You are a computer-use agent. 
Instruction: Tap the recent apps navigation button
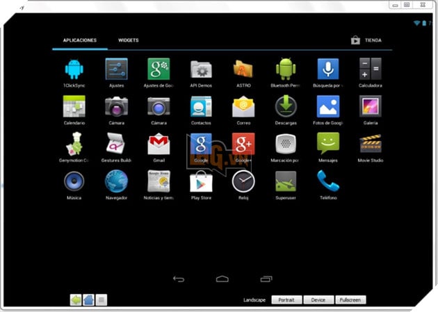(266, 279)
